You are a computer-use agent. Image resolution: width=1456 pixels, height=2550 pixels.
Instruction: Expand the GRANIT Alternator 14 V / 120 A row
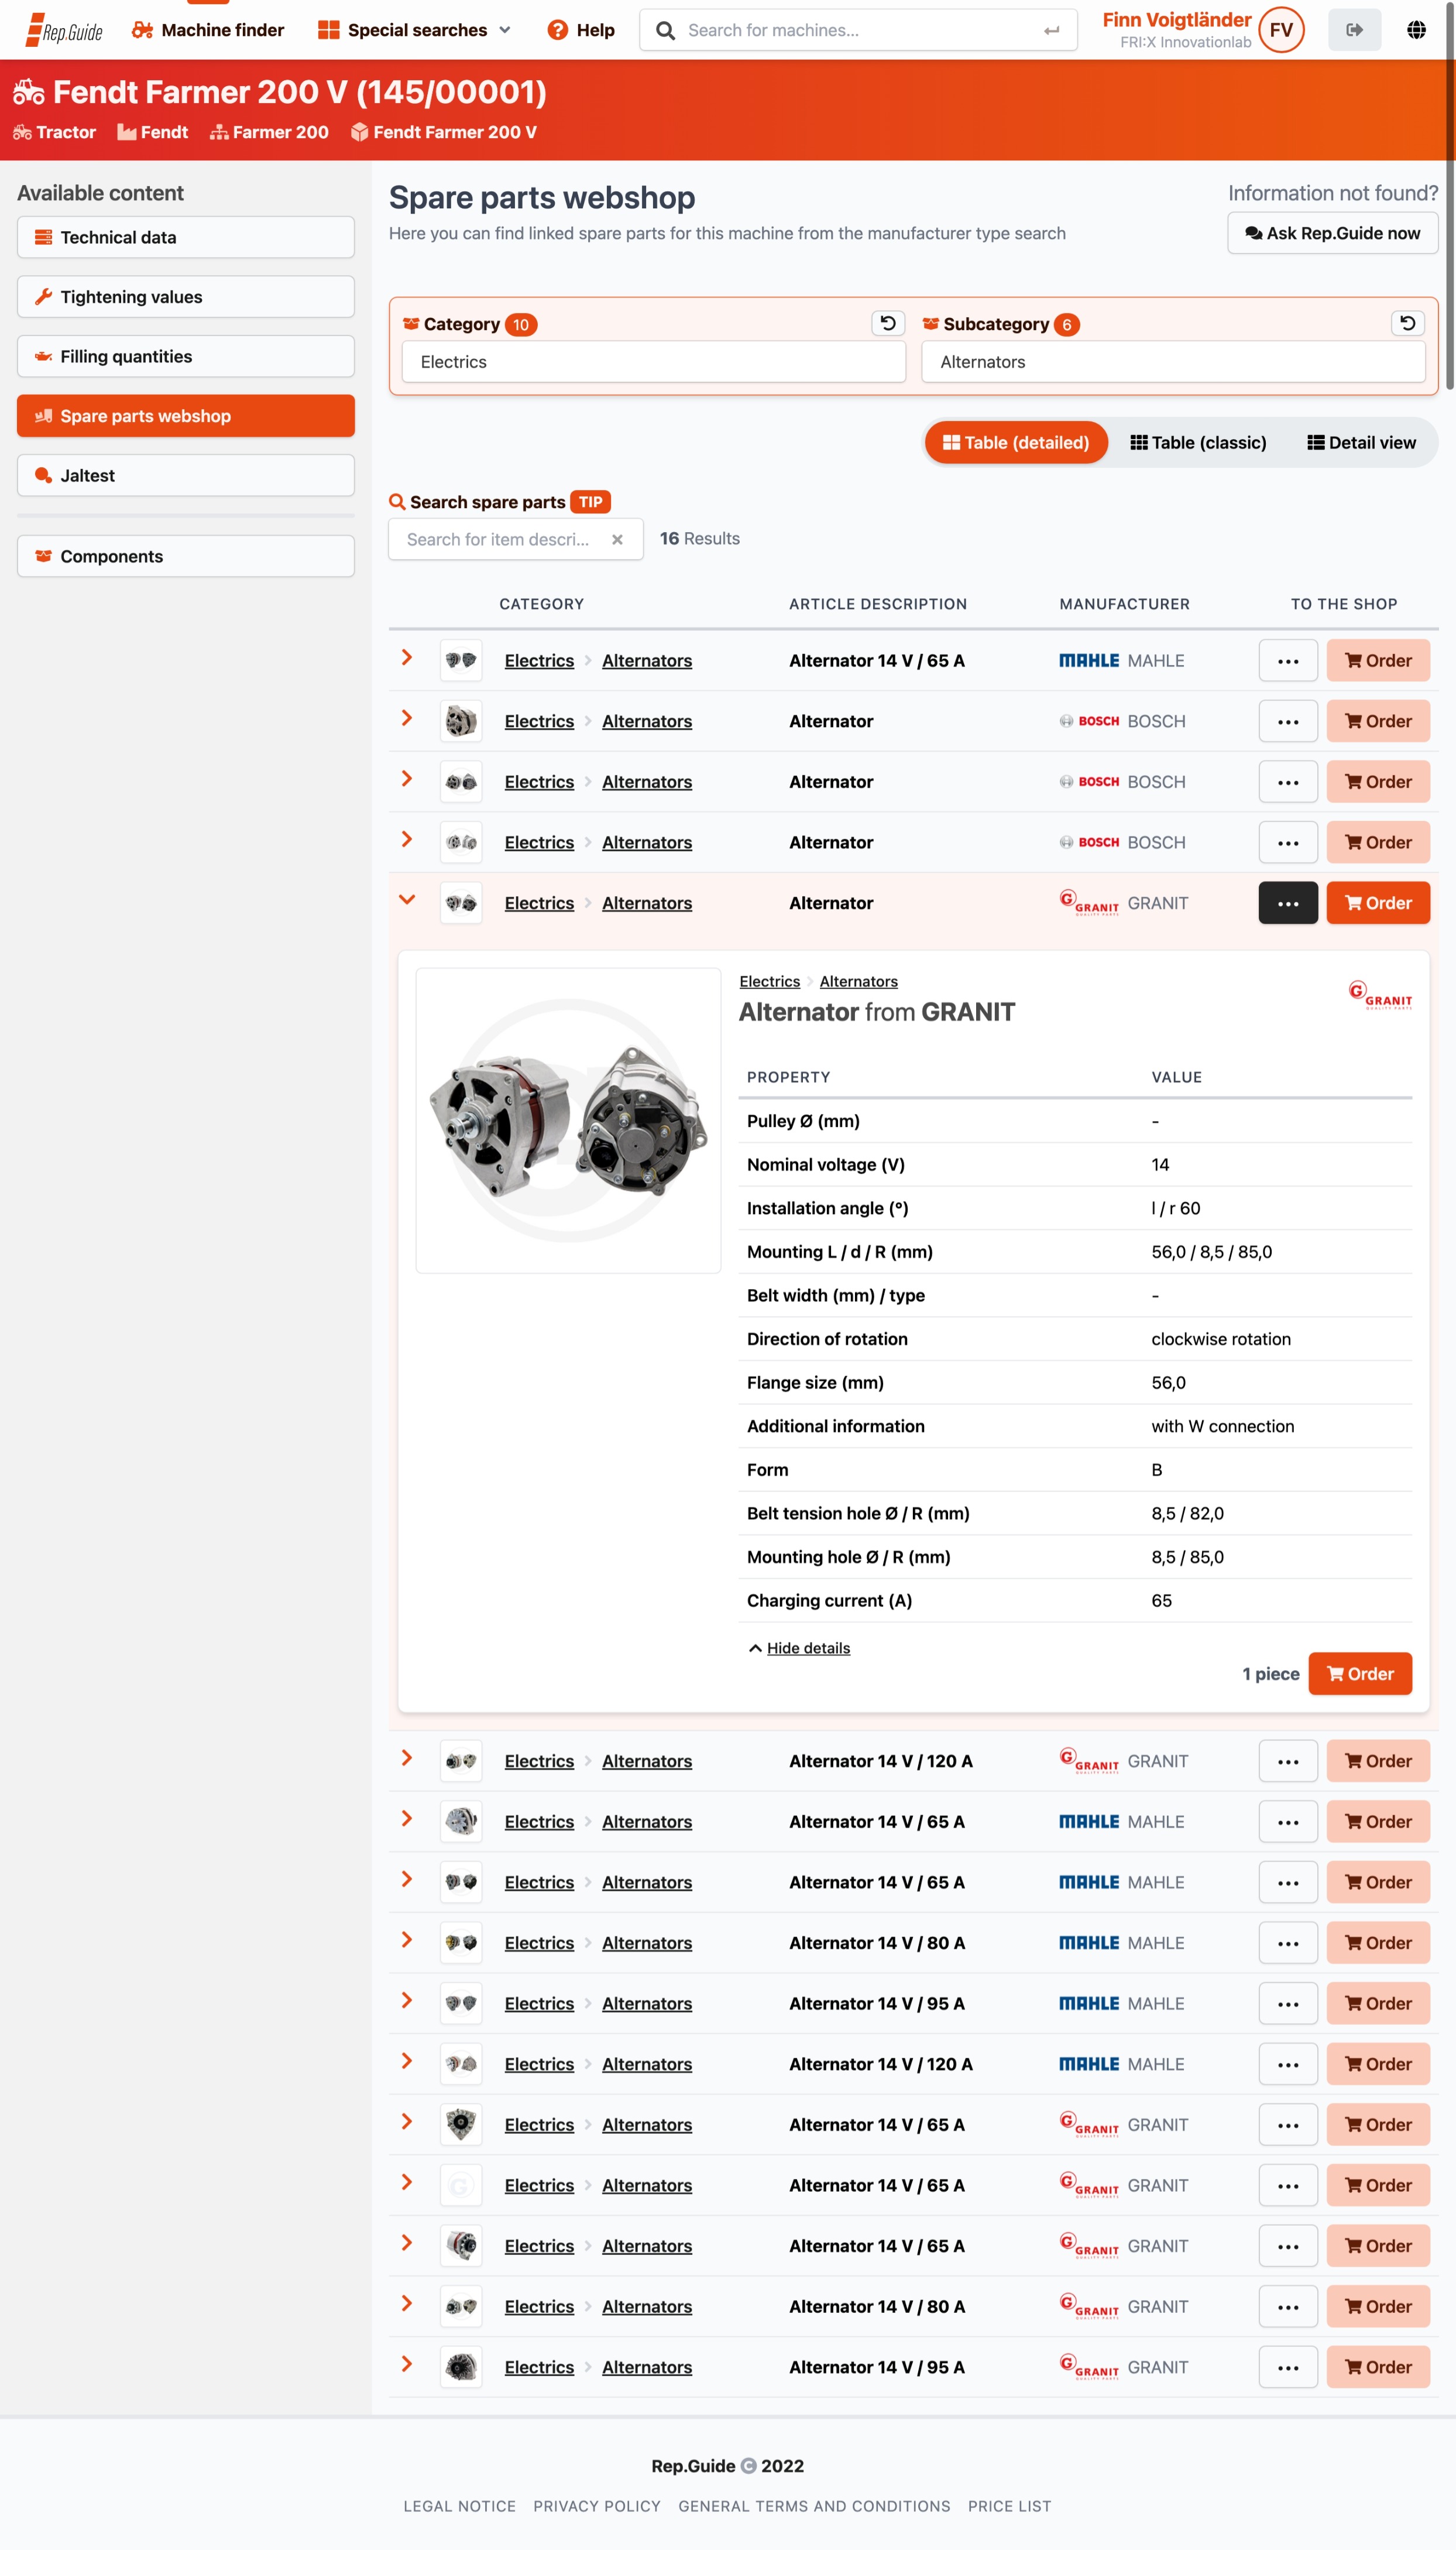coord(406,1757)
